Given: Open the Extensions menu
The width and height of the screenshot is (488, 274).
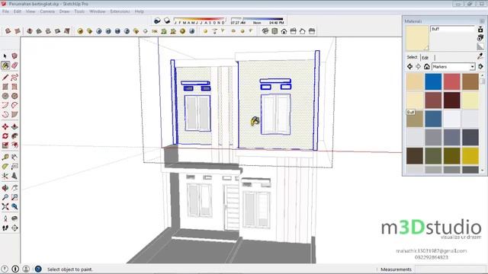Looking at the screenshot, I should coord(120,11).
